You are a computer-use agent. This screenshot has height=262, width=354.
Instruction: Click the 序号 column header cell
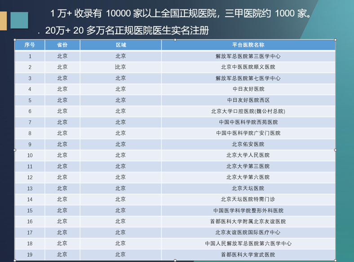(x=30, y=45)
